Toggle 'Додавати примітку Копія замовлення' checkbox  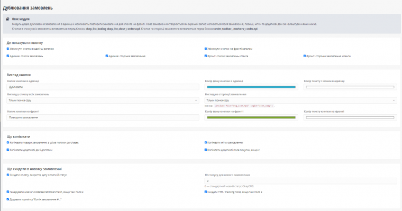pos(8,199)
